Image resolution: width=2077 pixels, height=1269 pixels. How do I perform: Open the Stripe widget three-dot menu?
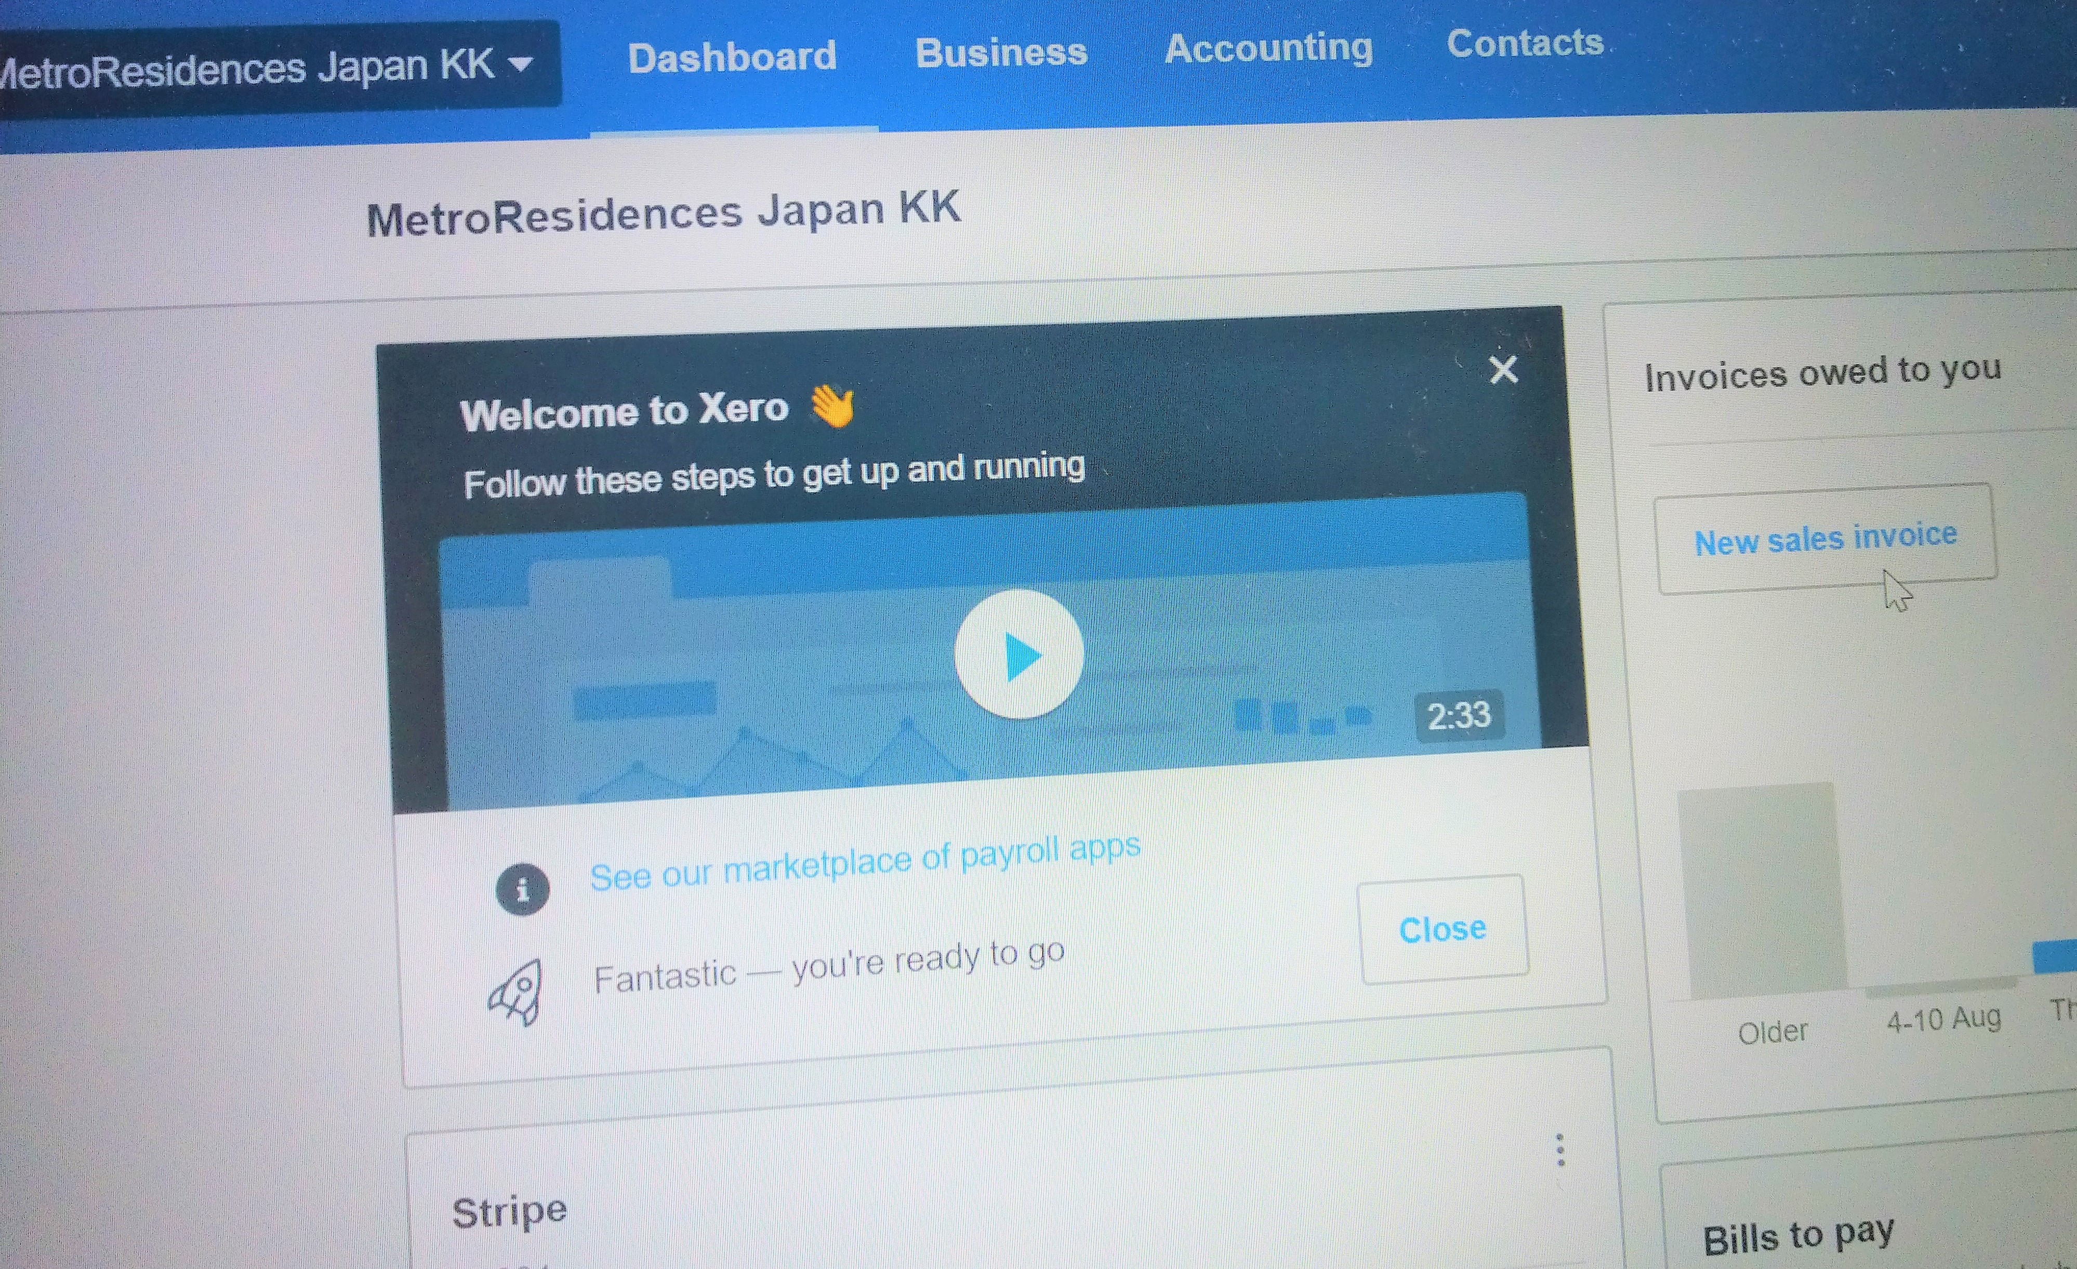click(x=1559, y=1150)
